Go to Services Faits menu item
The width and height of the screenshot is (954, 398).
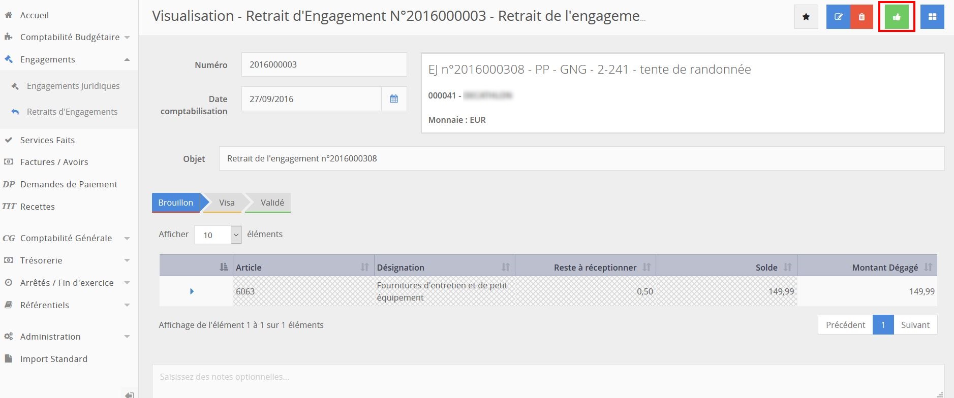[x=47, y=140]
